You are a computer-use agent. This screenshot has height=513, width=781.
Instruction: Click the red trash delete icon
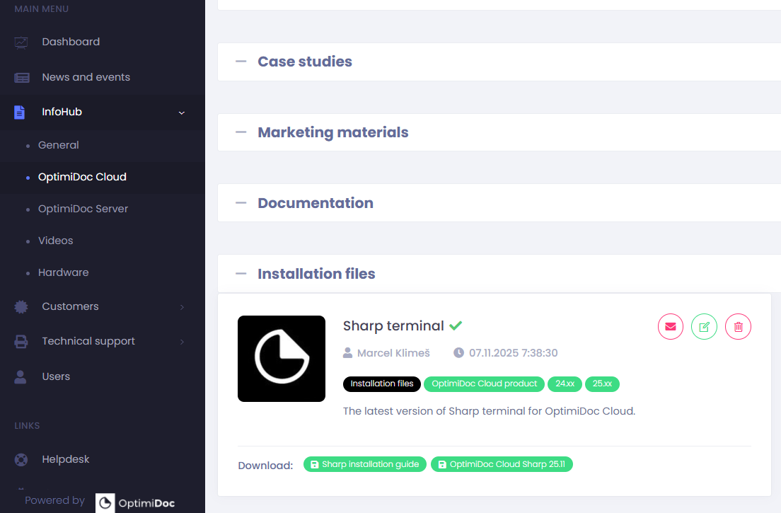coord(738,327)
